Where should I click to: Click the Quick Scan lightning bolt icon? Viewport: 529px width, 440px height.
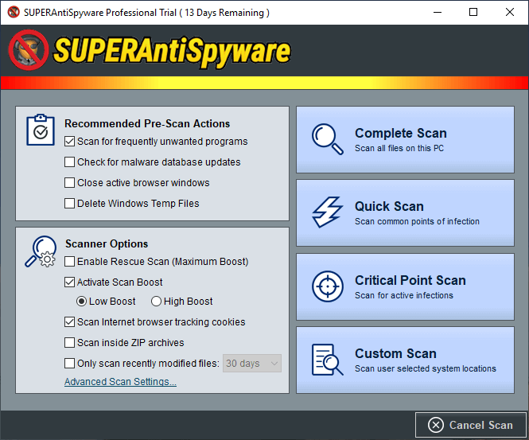point(327,212)
